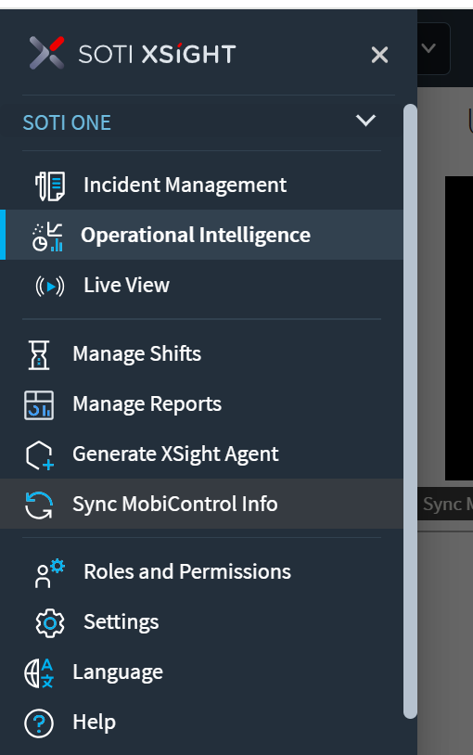473x755 pixels.
Task: Close the SOTI XSight navigation menu
Action: click(x=379, y=55)
